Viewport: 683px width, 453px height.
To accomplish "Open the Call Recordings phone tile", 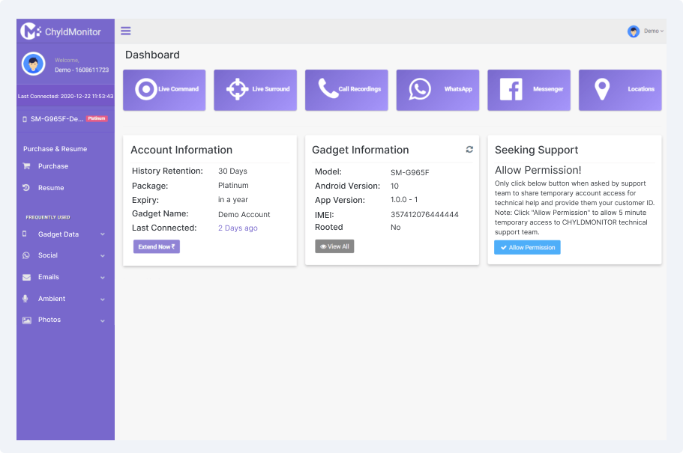I will [346, 90].
